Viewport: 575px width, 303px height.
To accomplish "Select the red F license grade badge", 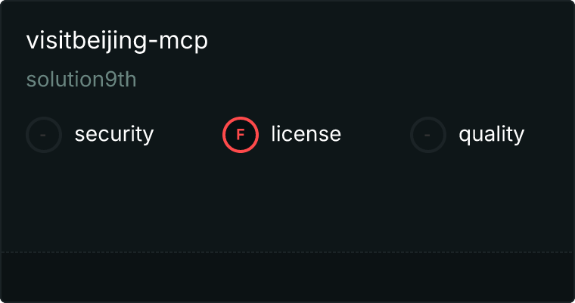I will coord(241,135).
